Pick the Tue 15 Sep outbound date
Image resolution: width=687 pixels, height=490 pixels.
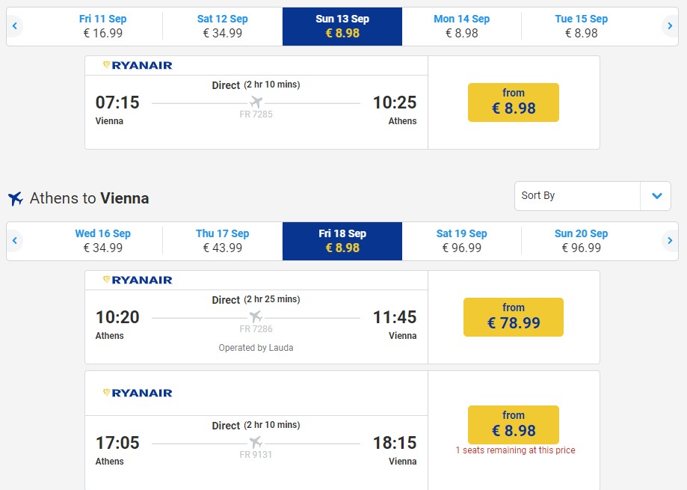point(582,26)
